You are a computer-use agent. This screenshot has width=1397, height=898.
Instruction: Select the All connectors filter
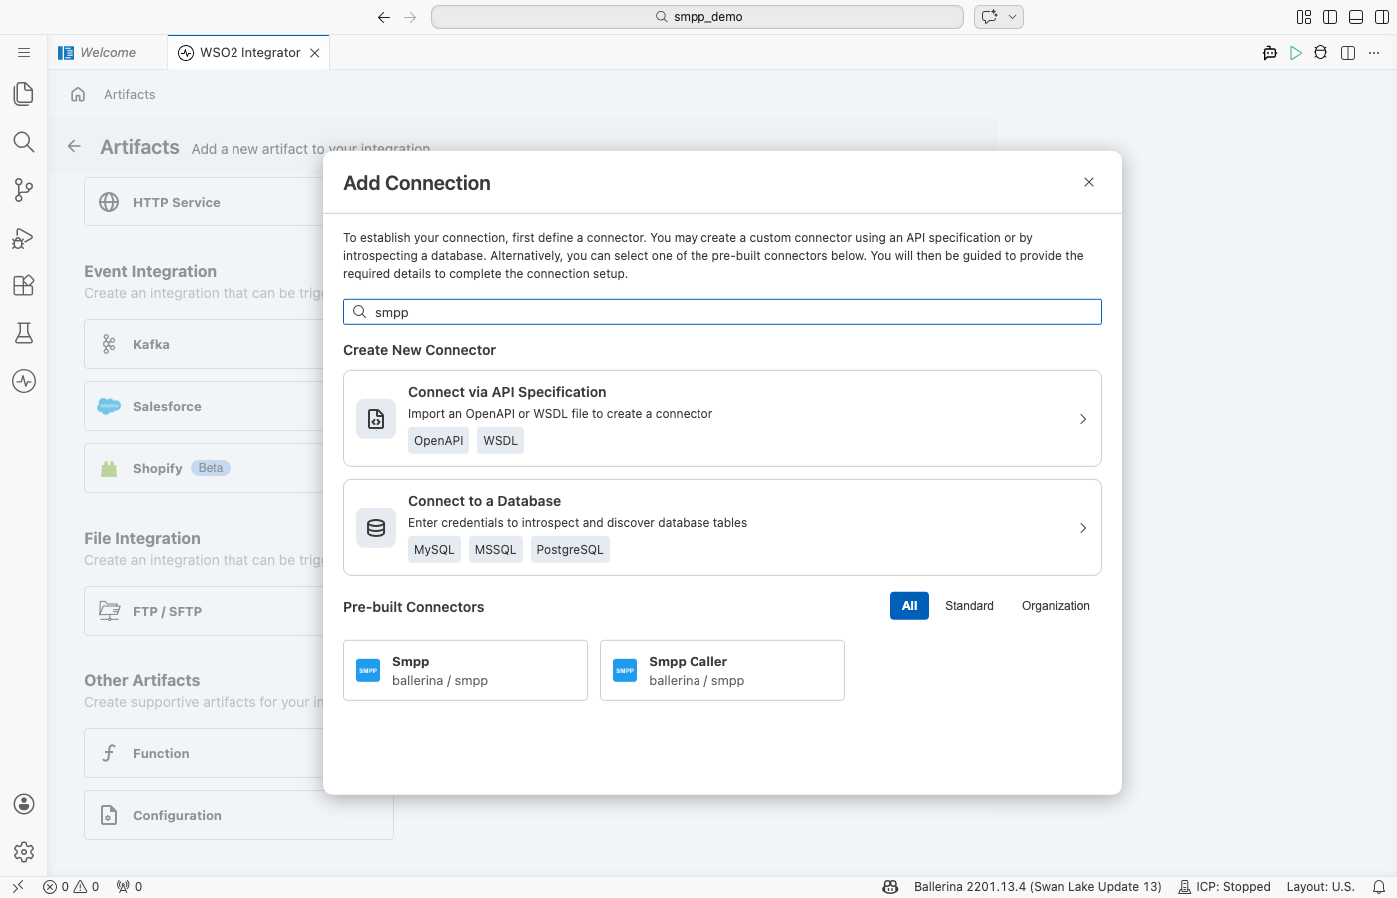point(909,606)
